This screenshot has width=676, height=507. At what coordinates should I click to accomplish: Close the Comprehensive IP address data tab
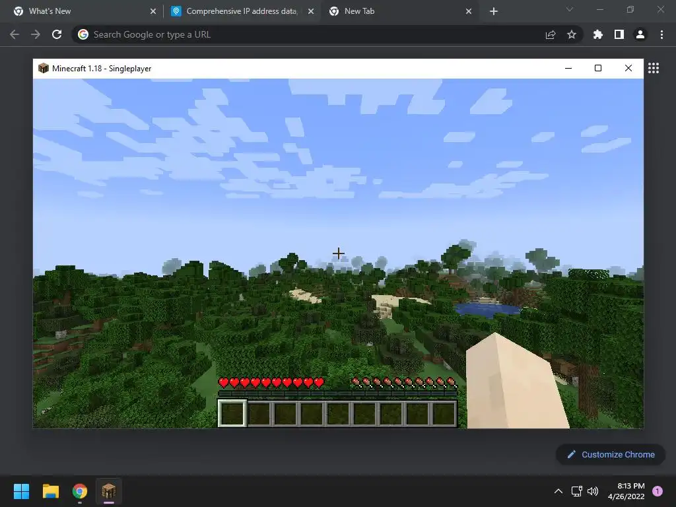311,11
